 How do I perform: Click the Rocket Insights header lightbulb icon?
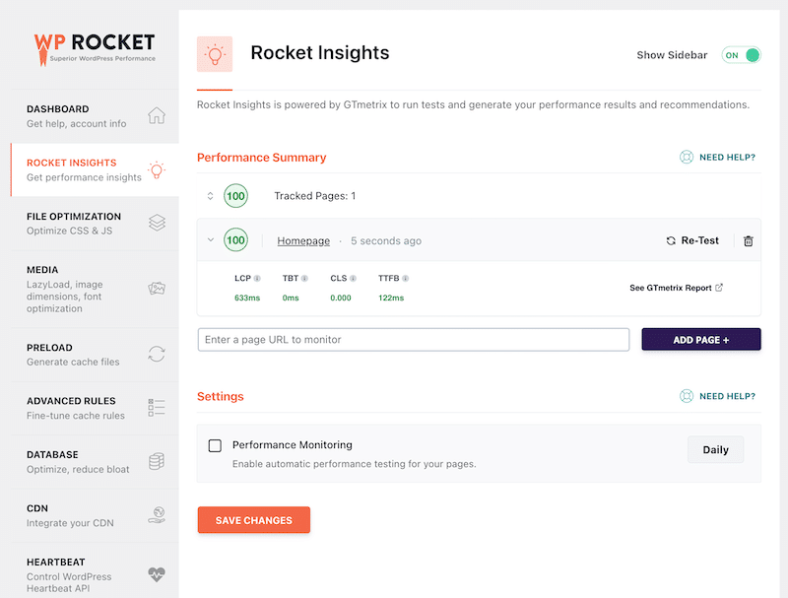[215, 54]
